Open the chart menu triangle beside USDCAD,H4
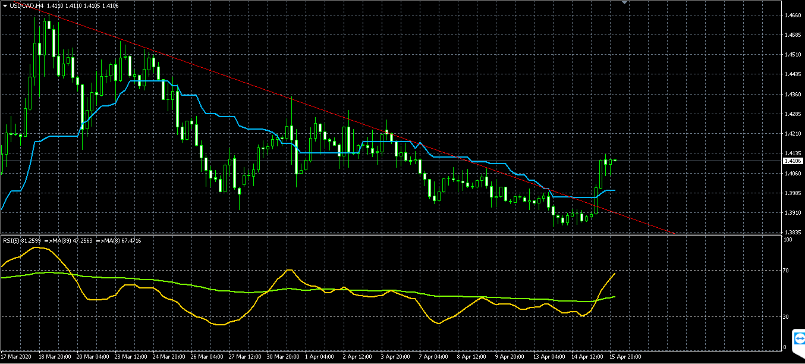The height and width of the screenshot is (364, 805). pyautogui.click(x=5, y=5)
